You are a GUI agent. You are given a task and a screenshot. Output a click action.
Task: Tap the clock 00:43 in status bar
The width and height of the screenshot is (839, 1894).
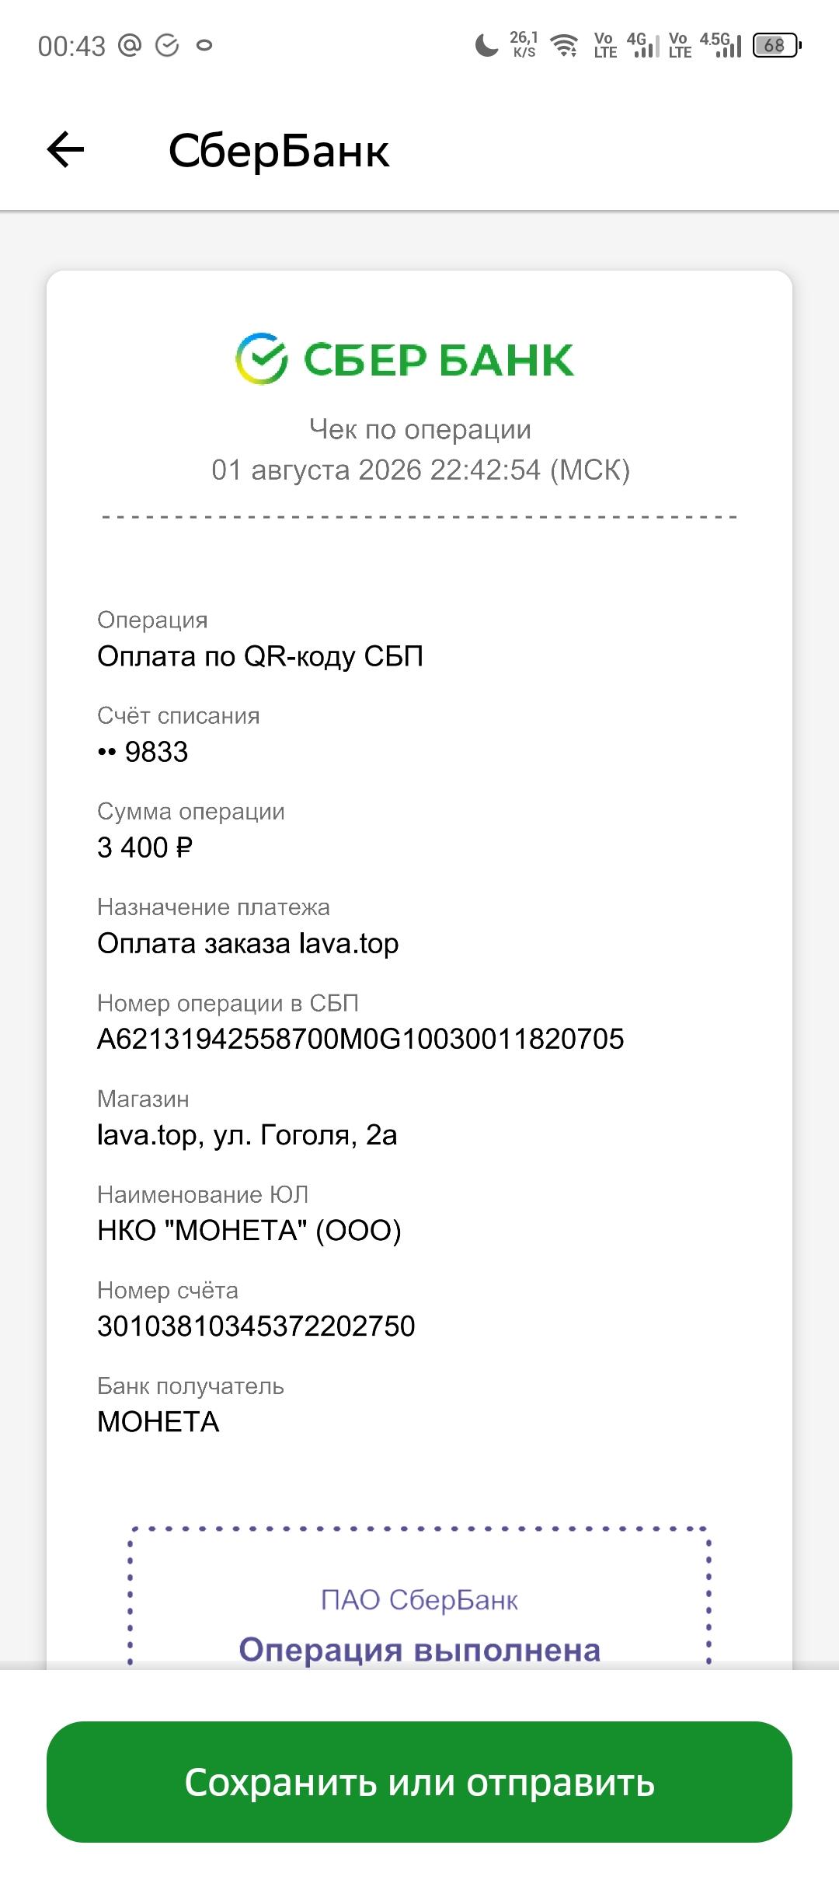71,46
